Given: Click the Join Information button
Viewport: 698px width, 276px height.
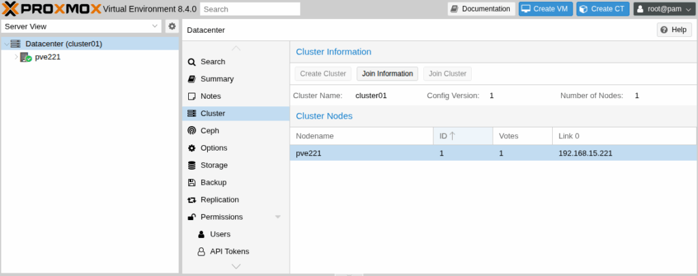Looking at the screenshot, I should (387, 74).
